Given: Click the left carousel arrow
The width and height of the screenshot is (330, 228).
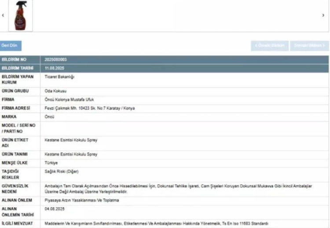Looking at the screenshot, I should tap(3, 15).
